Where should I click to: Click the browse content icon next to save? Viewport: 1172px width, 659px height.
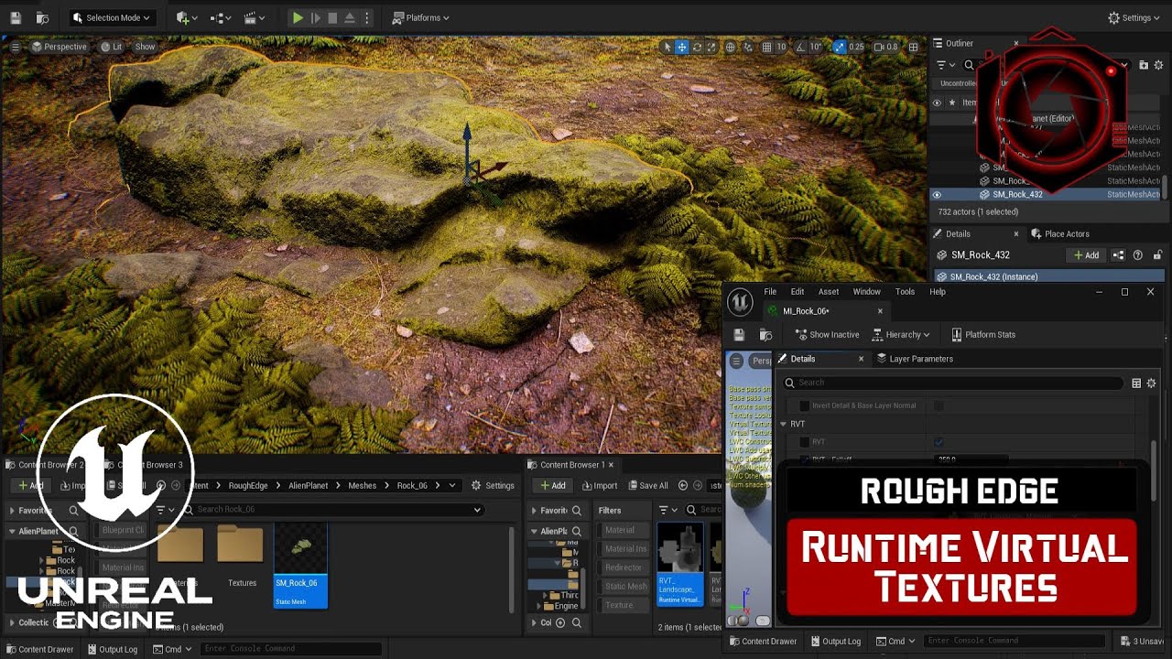[42, 17]
